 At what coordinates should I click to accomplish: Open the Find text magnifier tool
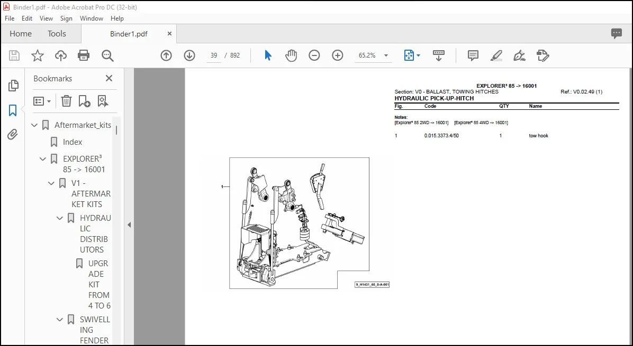(107, 55)
